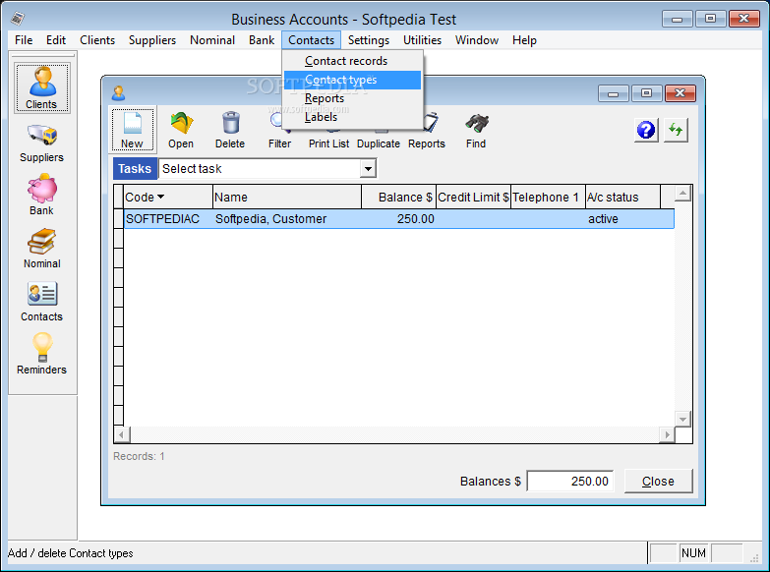Delete the selected client via trash icon

point(230,130)
